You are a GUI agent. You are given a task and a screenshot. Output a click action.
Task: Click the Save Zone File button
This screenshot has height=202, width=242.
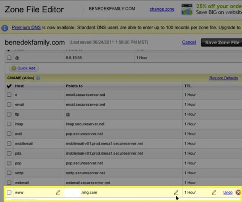point(221,43)
